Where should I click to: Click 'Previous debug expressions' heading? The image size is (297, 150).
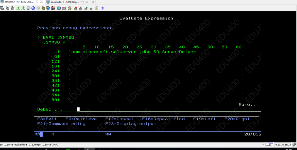[74, 28]
